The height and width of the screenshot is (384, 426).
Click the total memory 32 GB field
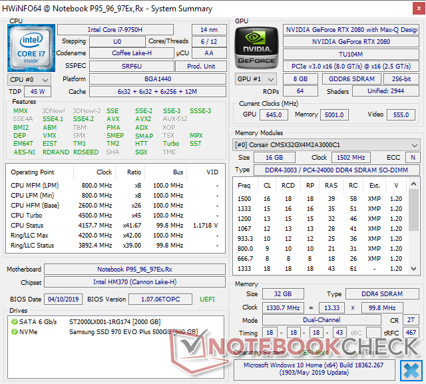pyautogui.click(x=283, y=294)
